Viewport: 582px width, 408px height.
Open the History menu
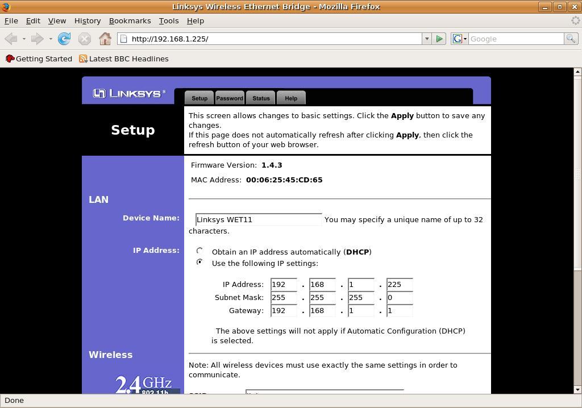point(88,21)
